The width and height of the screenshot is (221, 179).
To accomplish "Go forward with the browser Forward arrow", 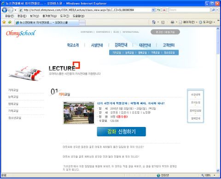I will pyautogui.click(x=11, y=10).
